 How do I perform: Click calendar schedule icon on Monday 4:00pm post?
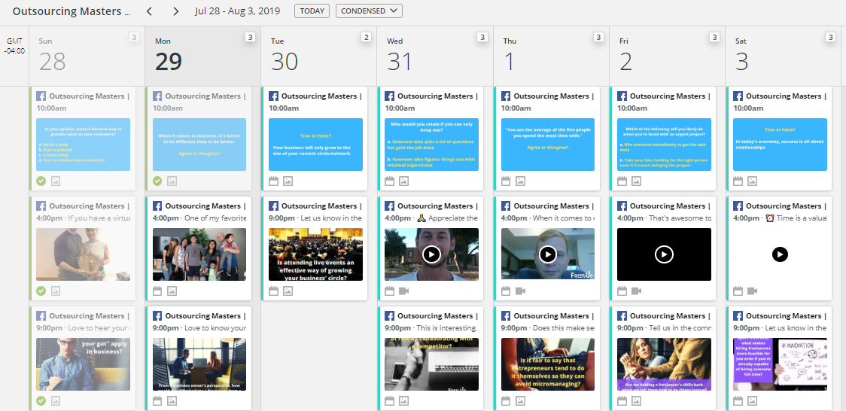[157, 291]
